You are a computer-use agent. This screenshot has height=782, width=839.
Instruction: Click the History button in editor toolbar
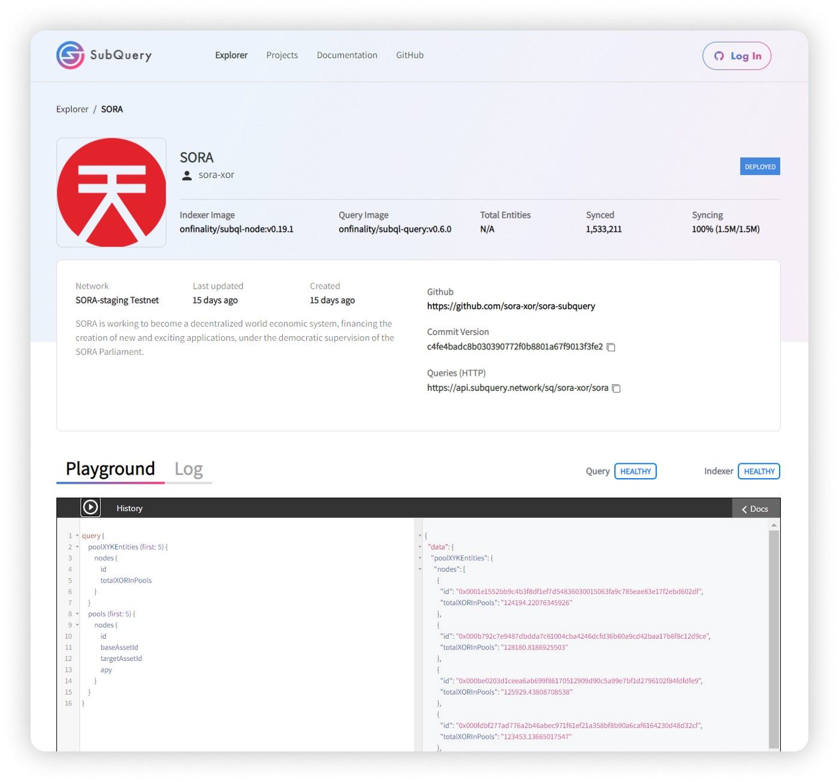129,508
